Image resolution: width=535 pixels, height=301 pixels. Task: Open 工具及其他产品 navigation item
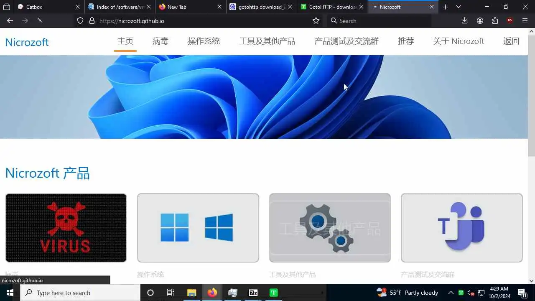267,41
